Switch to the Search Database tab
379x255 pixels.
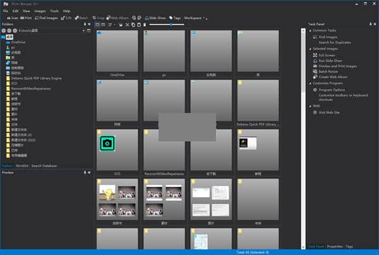[x=44, y=165]
